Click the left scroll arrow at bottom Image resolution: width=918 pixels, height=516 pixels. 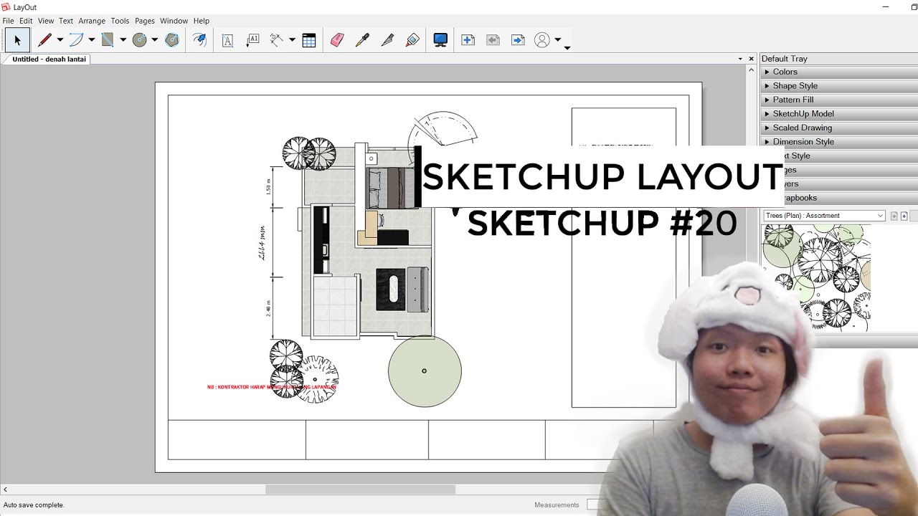(x=6, y=489)
